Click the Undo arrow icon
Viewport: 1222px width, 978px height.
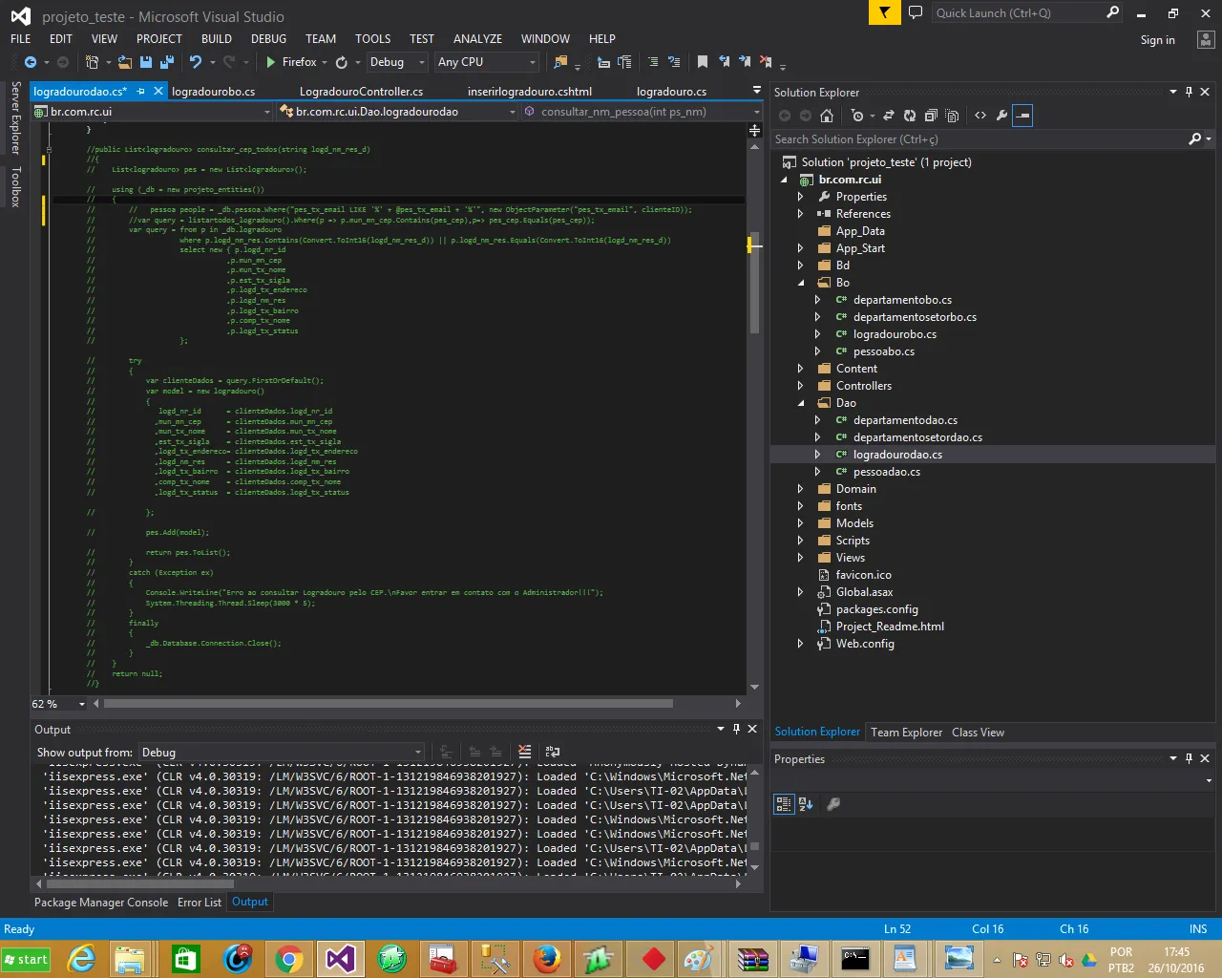(196, 62)
